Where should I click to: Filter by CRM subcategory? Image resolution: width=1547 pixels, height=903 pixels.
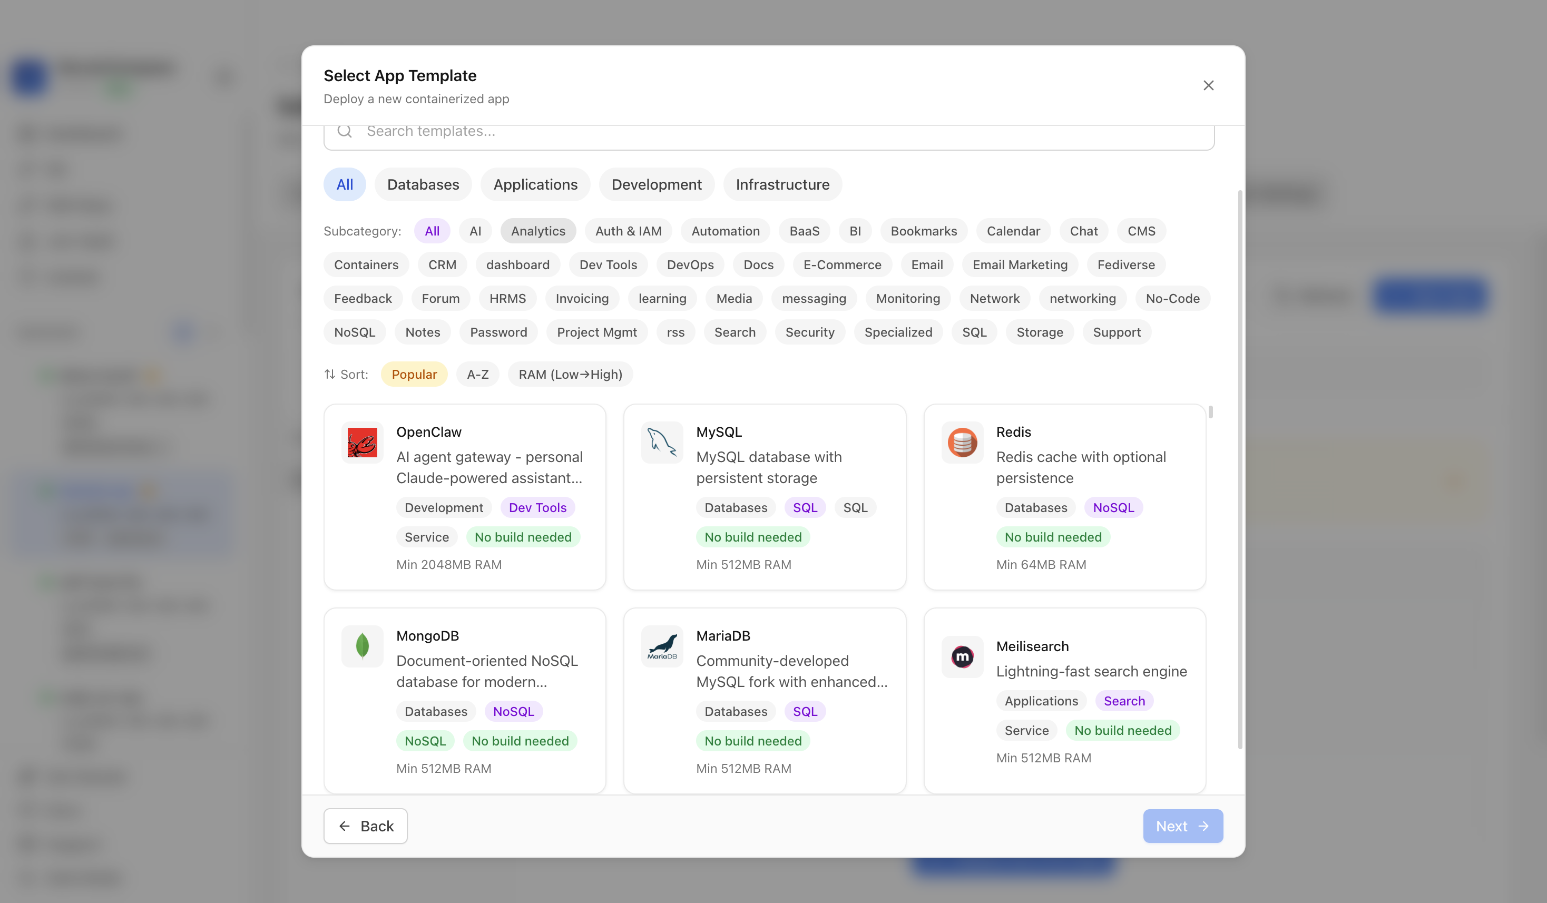(442, 264)
